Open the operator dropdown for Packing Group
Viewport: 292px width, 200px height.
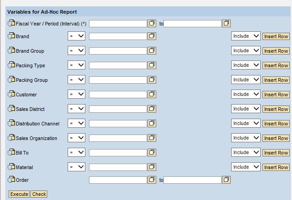77,80
